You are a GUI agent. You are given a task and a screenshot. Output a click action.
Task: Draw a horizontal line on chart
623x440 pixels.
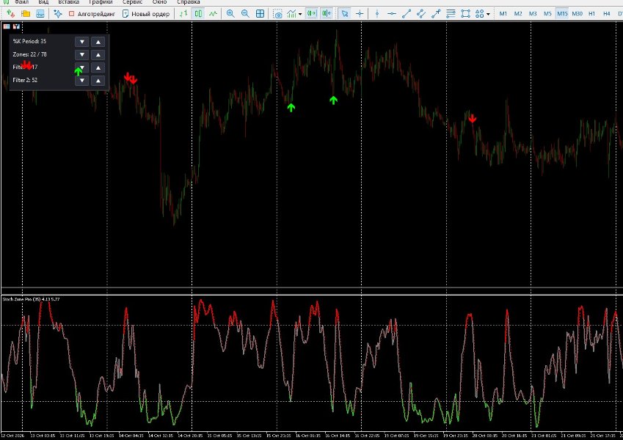click(x=392, y=14)
